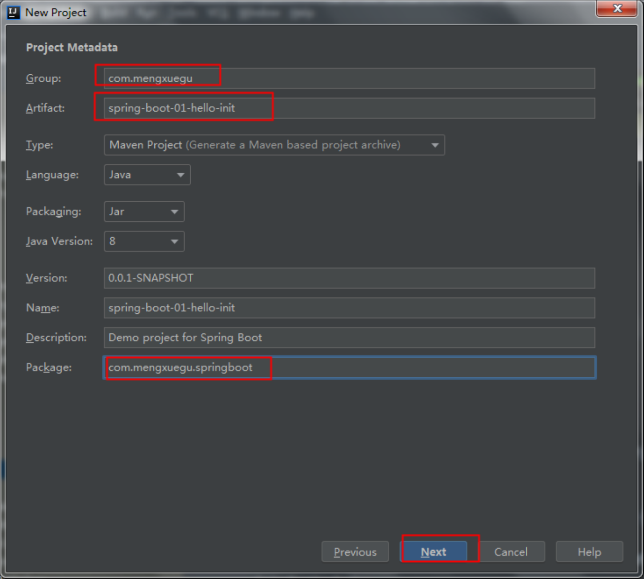
Task: Focus the Package input field
Action: [x=349, y=367]
